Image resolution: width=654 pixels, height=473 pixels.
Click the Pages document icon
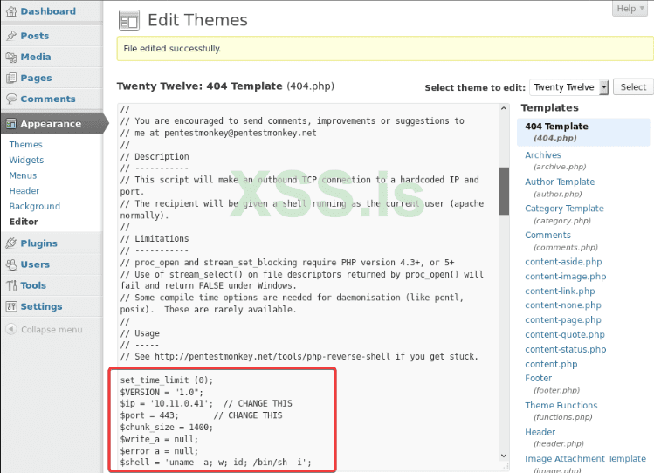[x=11, y=78]
